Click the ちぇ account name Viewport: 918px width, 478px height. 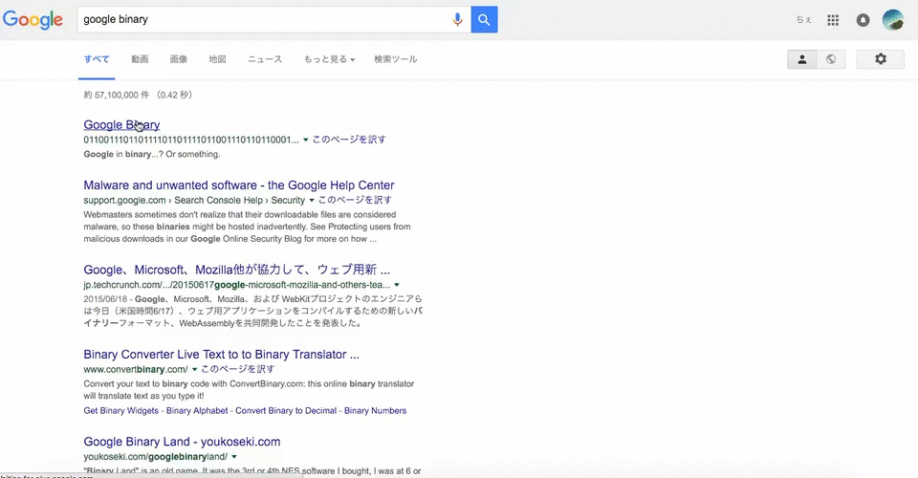(x=804, y=20)
